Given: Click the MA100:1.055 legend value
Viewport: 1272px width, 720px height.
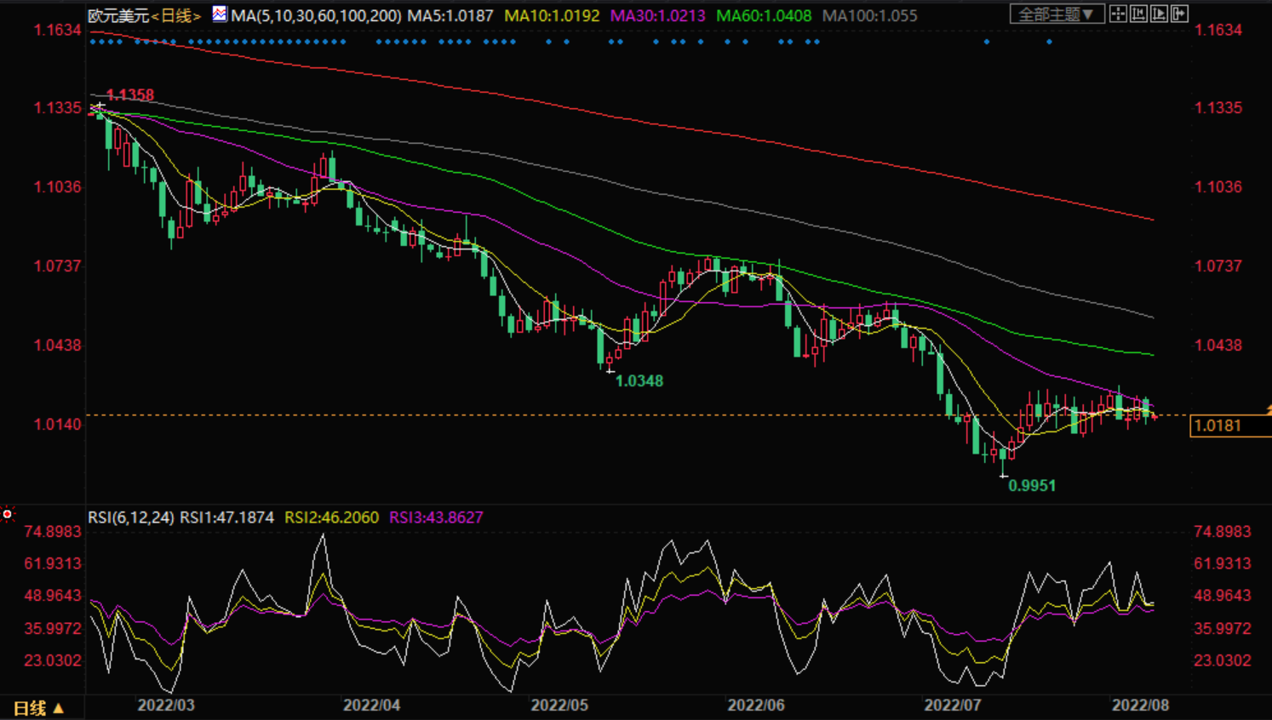Looking at the screenshot, I should tap(869, 15).
